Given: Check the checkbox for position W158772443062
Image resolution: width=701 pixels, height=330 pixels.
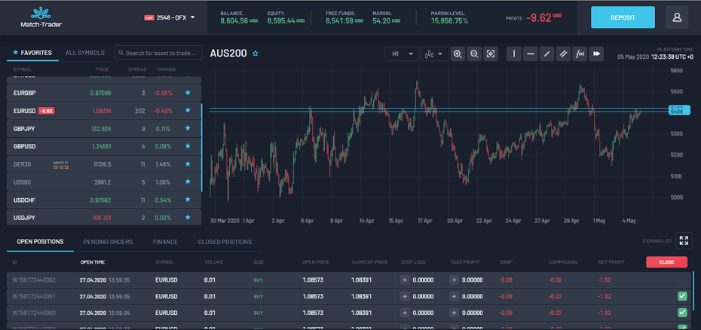Looking at the screenshot, I should point(682,280).
